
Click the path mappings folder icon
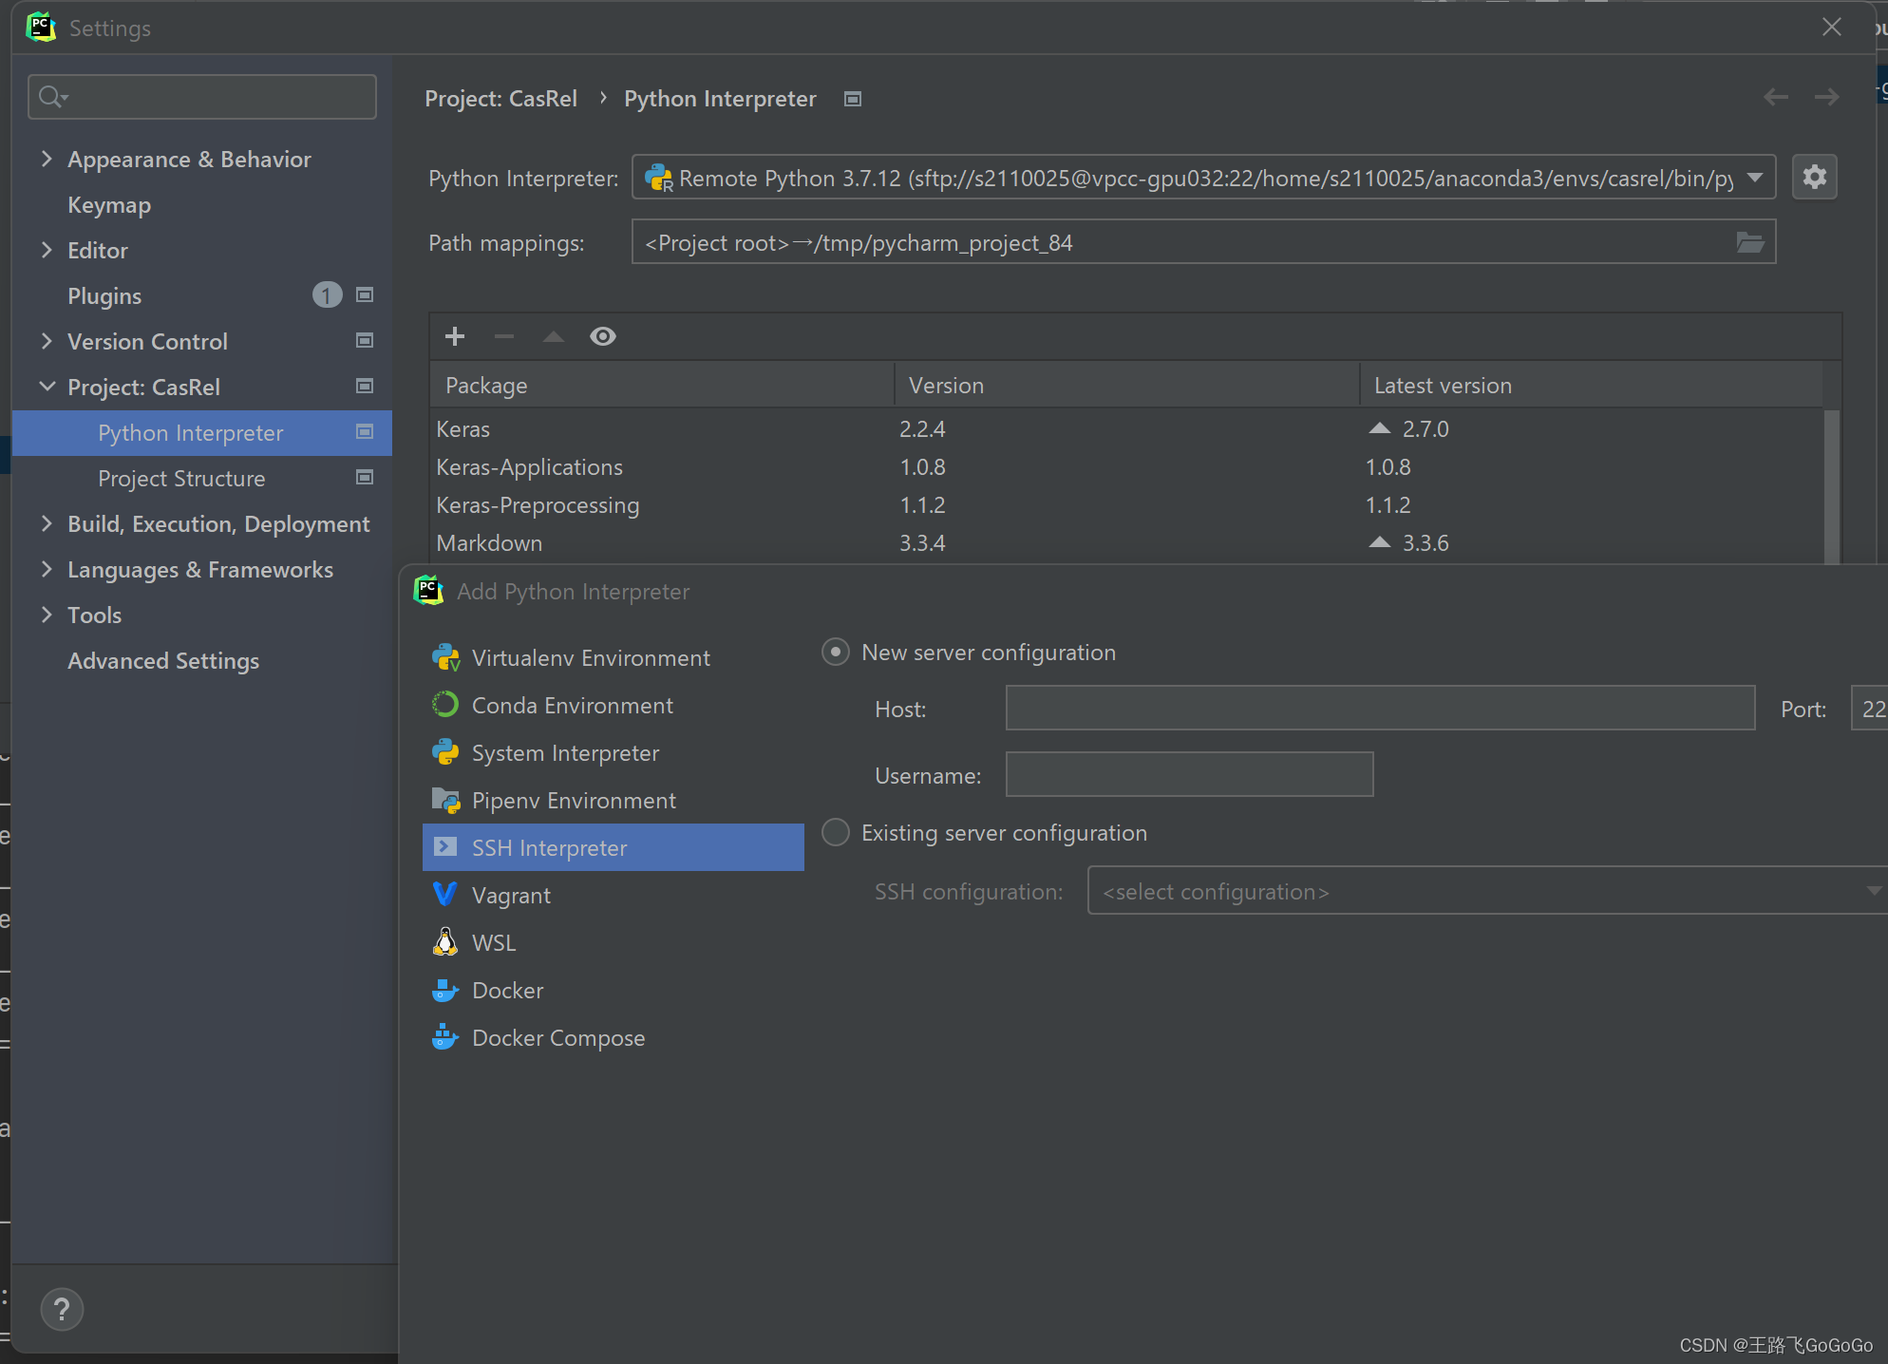tap(1749, 243)
